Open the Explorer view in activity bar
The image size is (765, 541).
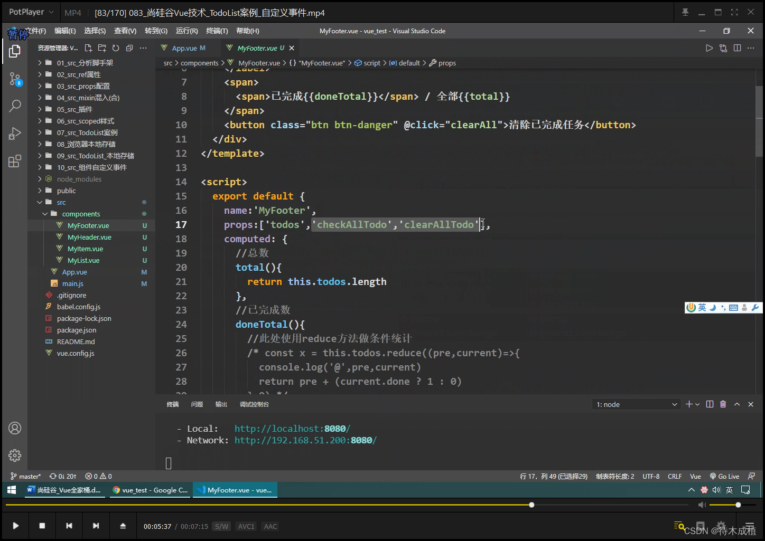coord(15,51)
